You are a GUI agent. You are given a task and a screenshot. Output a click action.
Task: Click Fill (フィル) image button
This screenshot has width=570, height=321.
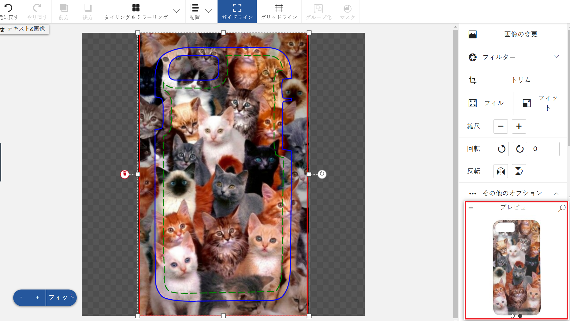coord(486,103)
